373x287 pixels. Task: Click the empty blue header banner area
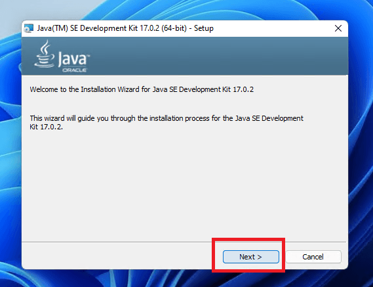(214, 56)
